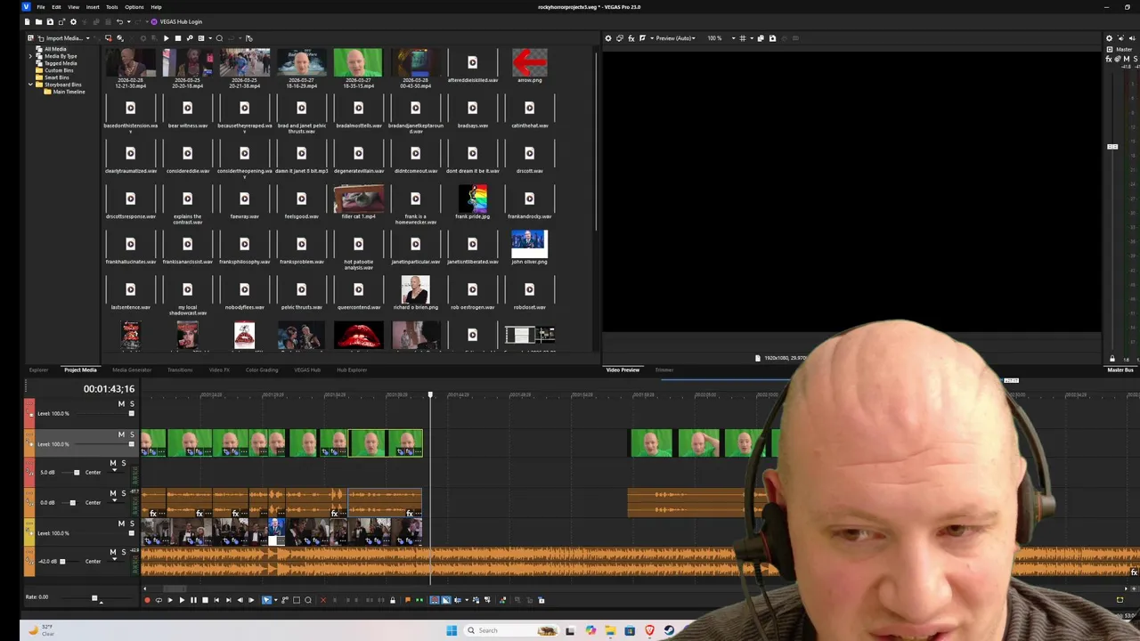Click the Master bus FX icon

coord(1109,60)
